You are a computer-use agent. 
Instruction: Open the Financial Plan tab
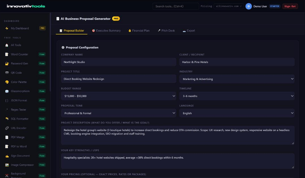coord(139,31)
